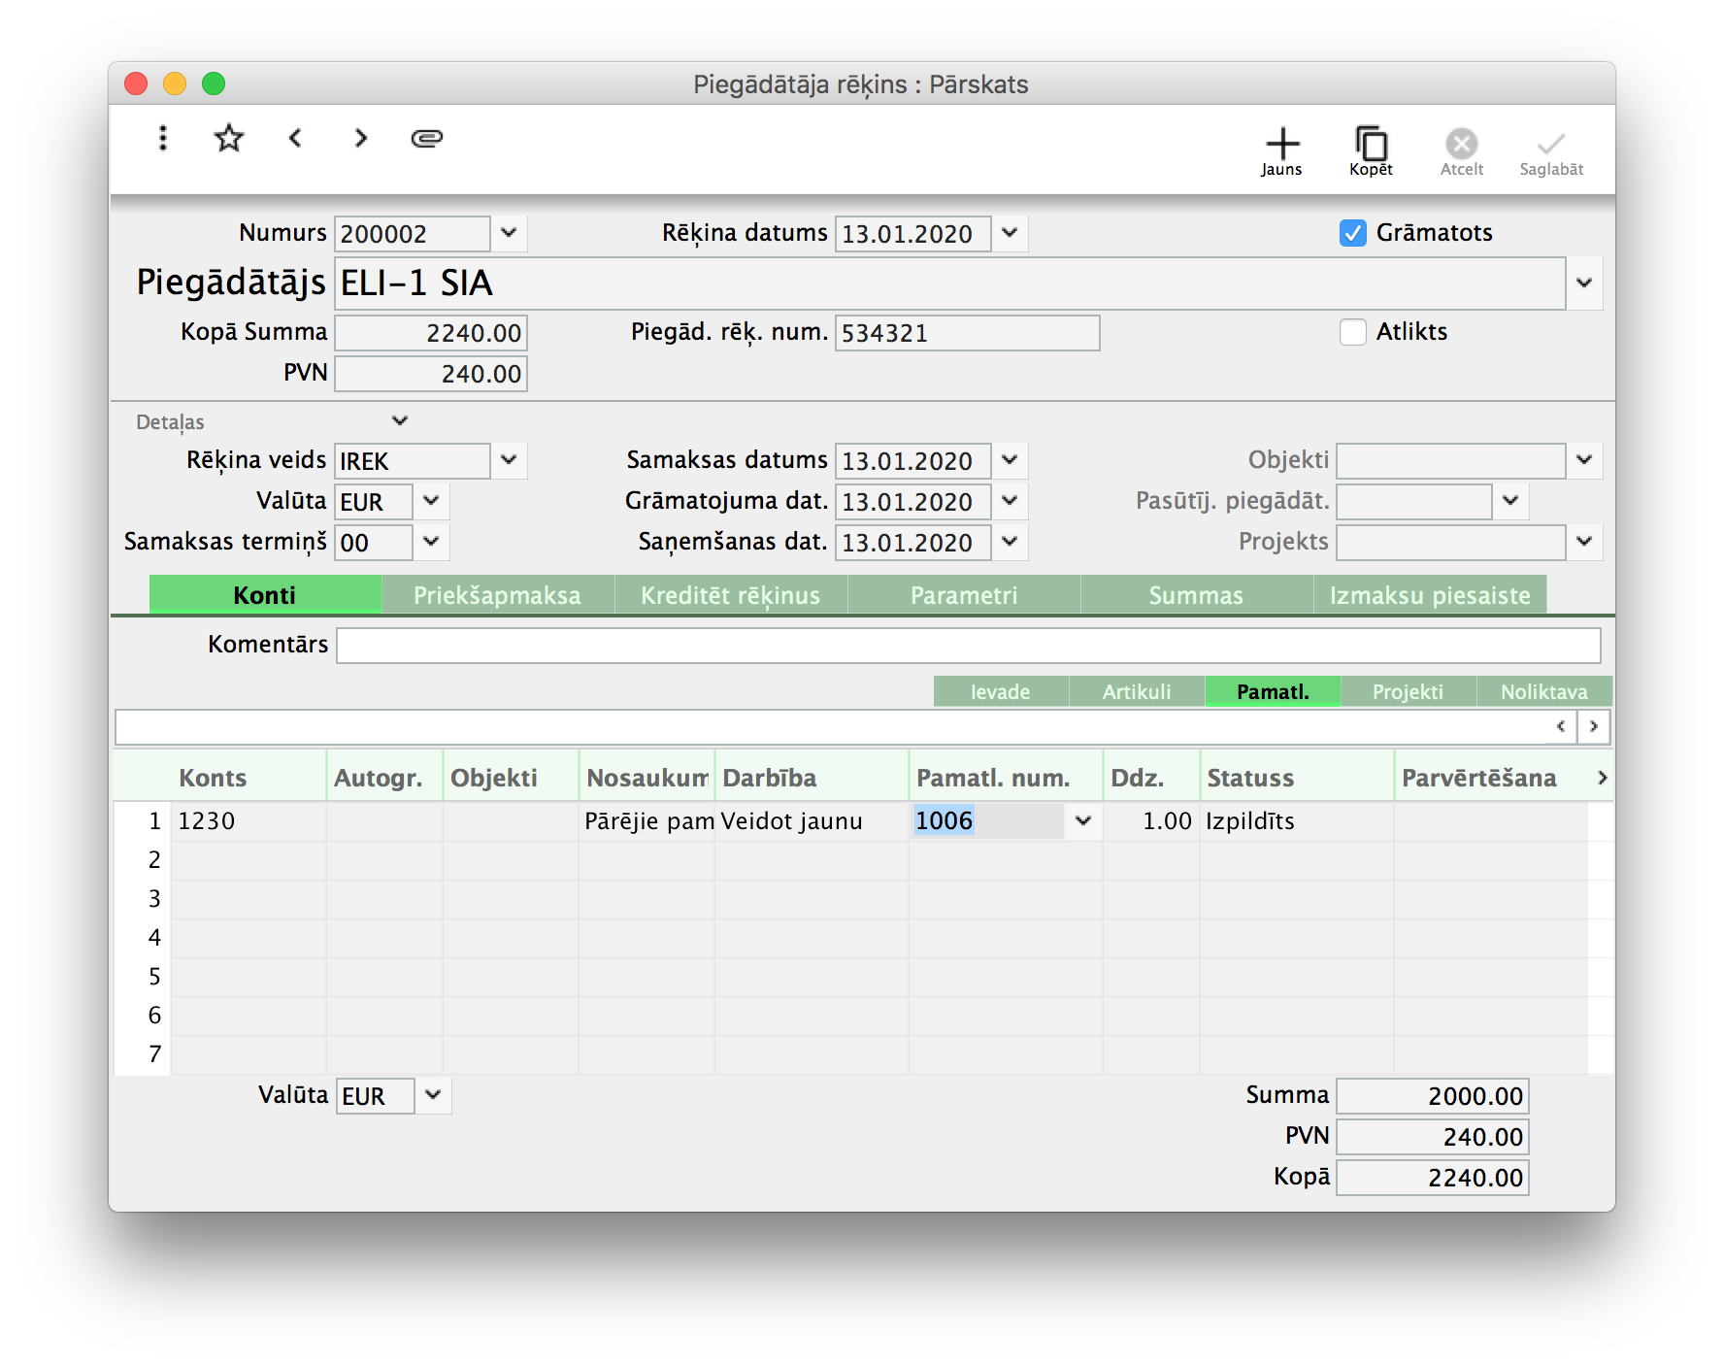Create new invoice with Jauns button

tap(1281, 151)
